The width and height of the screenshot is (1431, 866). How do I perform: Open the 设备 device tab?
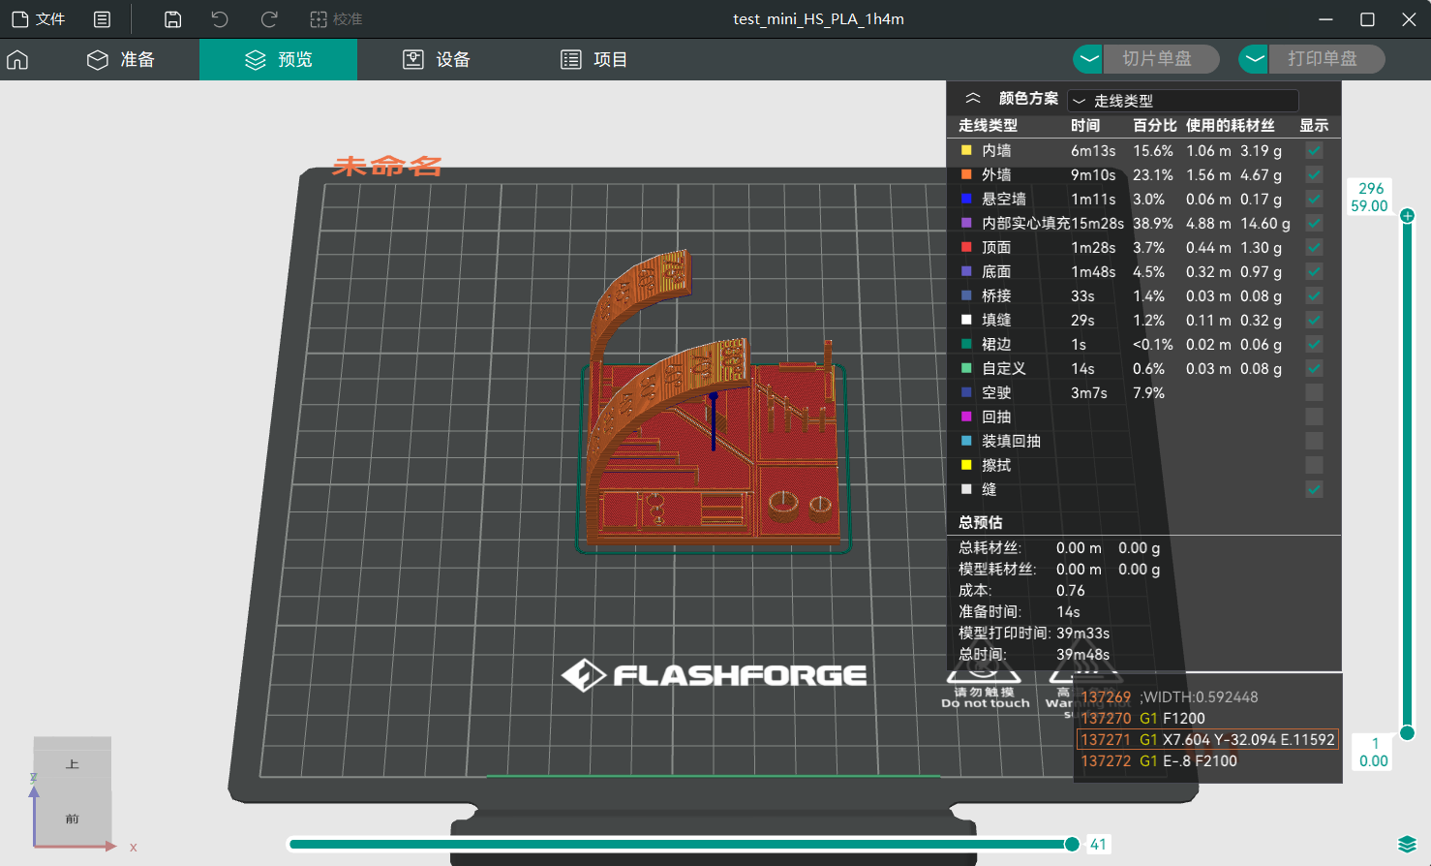coord(437,60)
